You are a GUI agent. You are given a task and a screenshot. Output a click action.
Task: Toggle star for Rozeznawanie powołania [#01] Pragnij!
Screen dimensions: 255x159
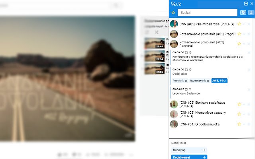point(239,34)
